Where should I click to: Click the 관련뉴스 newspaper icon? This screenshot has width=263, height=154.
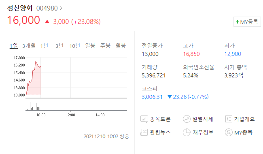(x=144, y=133)
